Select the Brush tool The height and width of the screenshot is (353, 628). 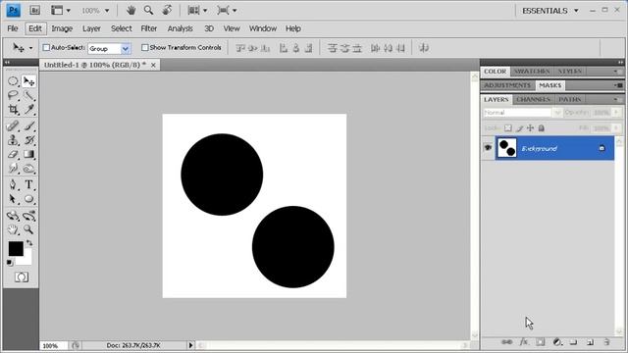point(28,126)
